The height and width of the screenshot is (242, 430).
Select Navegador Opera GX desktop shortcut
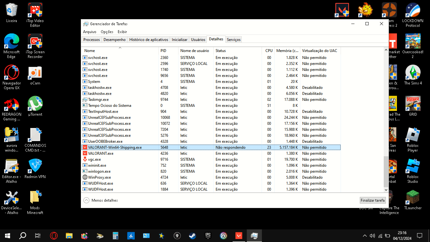coord(12,77)
